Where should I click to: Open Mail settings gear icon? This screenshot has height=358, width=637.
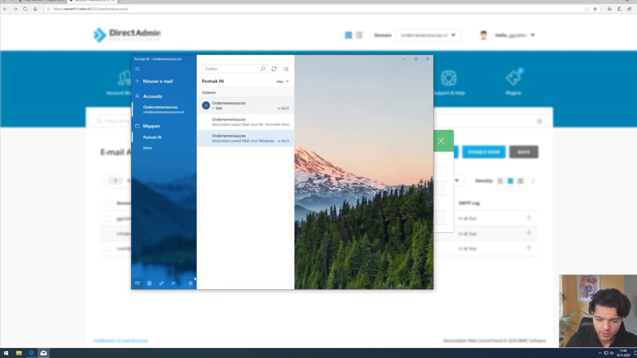click(190, 283)
